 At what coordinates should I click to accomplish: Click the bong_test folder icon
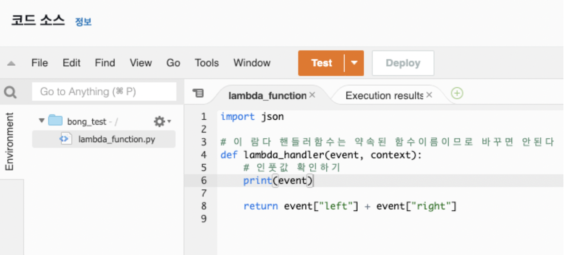click(x=55, y=121)
